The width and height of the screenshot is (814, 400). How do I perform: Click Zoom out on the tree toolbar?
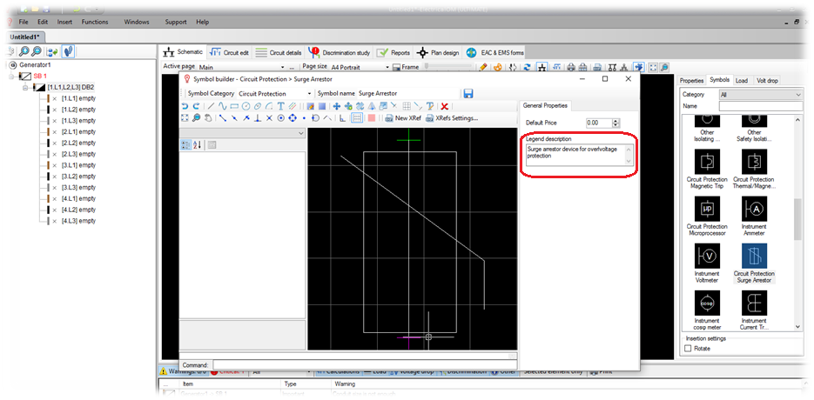point(37,51)
